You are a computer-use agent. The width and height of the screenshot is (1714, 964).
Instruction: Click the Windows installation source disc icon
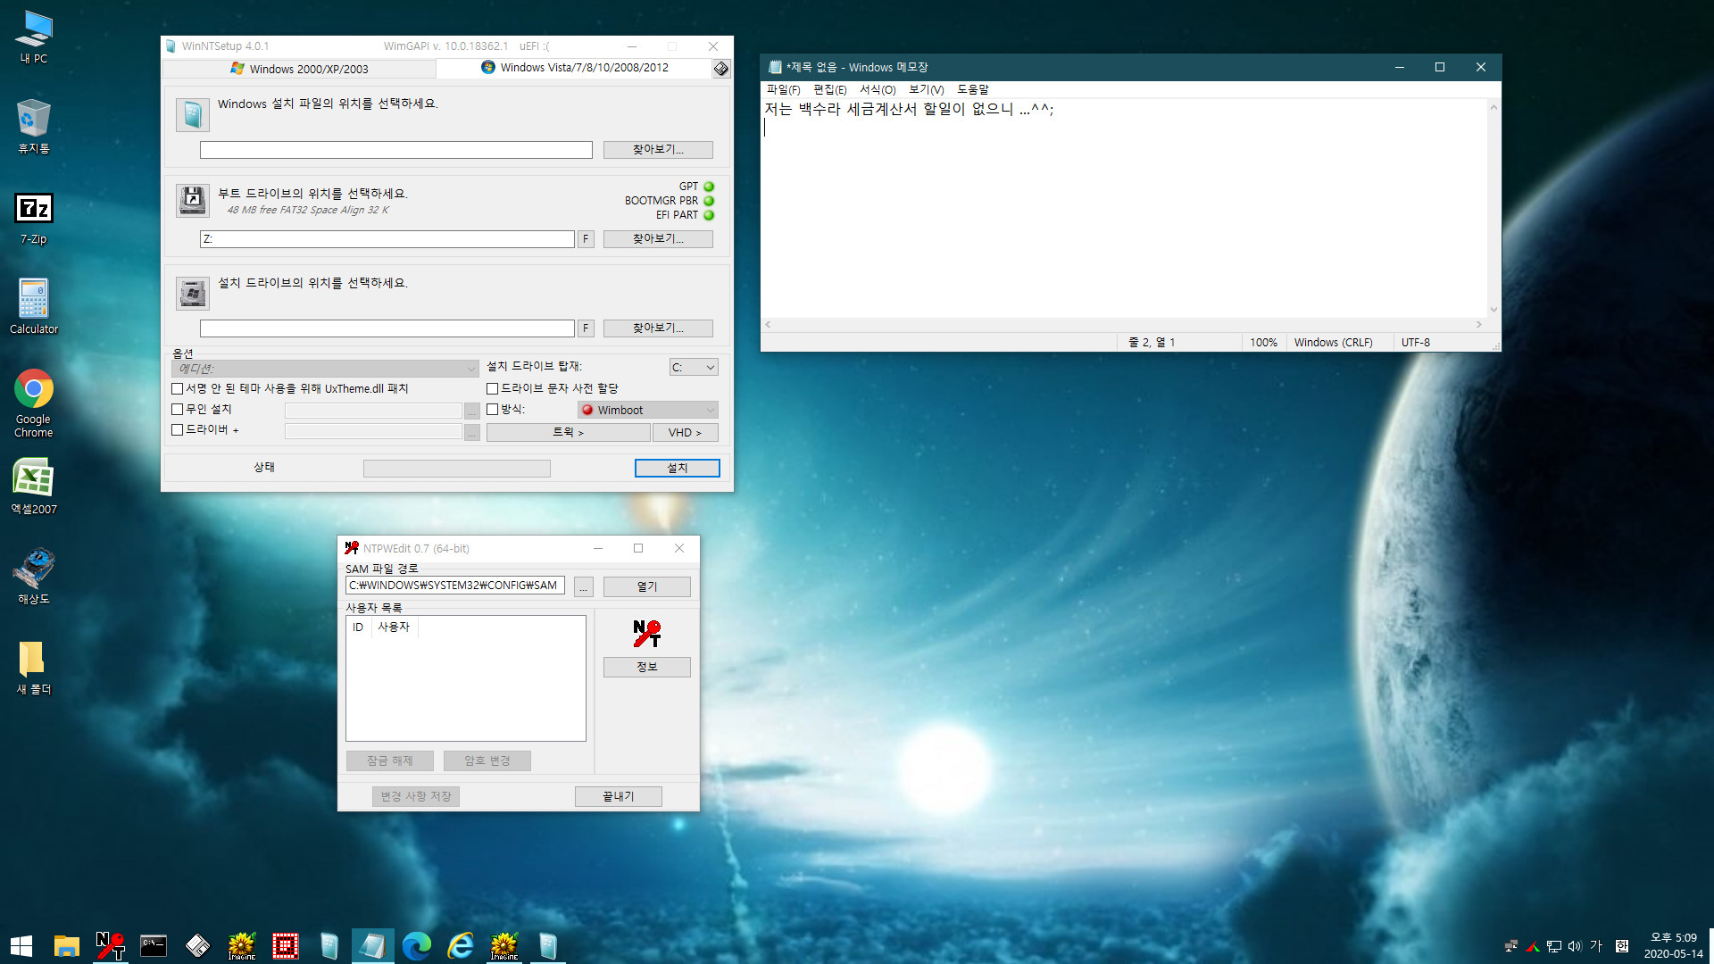[193, 114]
